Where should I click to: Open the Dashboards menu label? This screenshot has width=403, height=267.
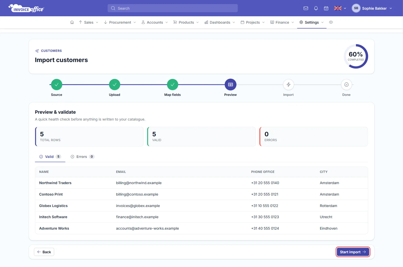click(220, 22)
